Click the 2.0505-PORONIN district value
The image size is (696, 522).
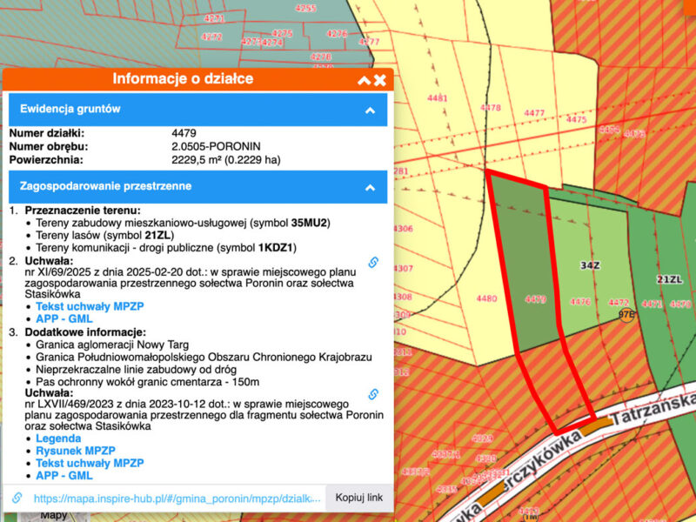216,146
